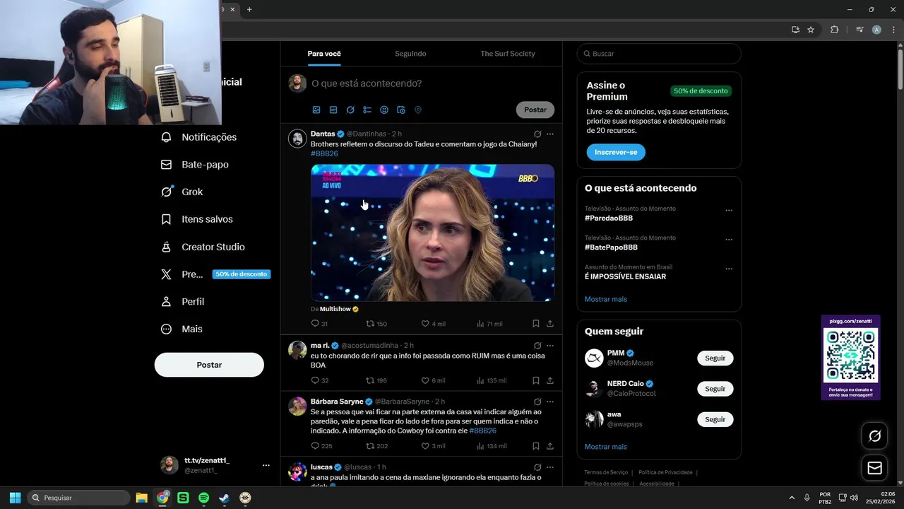The image size is (904, 509).
Task: Add an image to the new post
Action: click(316, 110)
